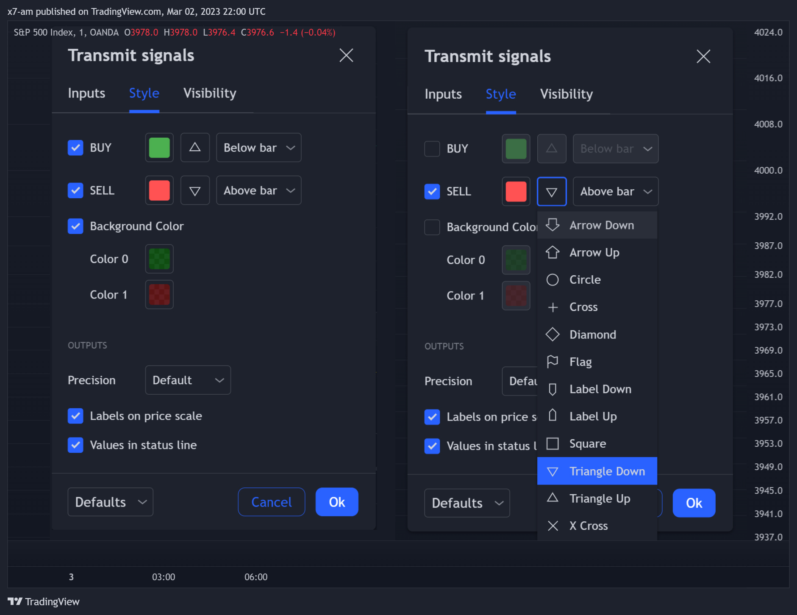Click 4000.0 on price scale

pos(768,170)
